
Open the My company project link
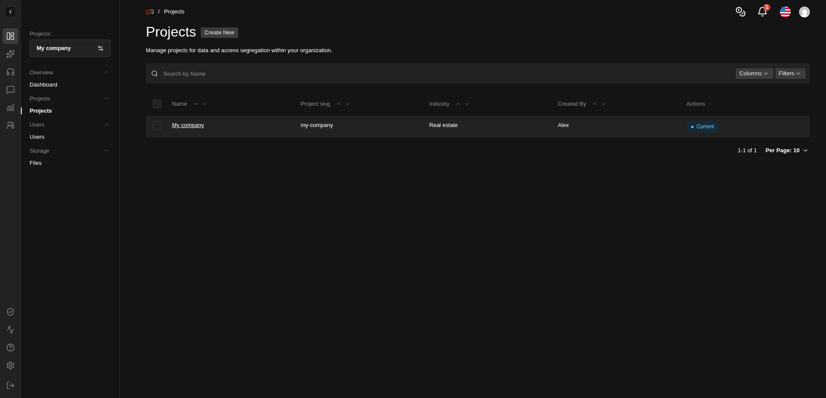click(188, 125)
